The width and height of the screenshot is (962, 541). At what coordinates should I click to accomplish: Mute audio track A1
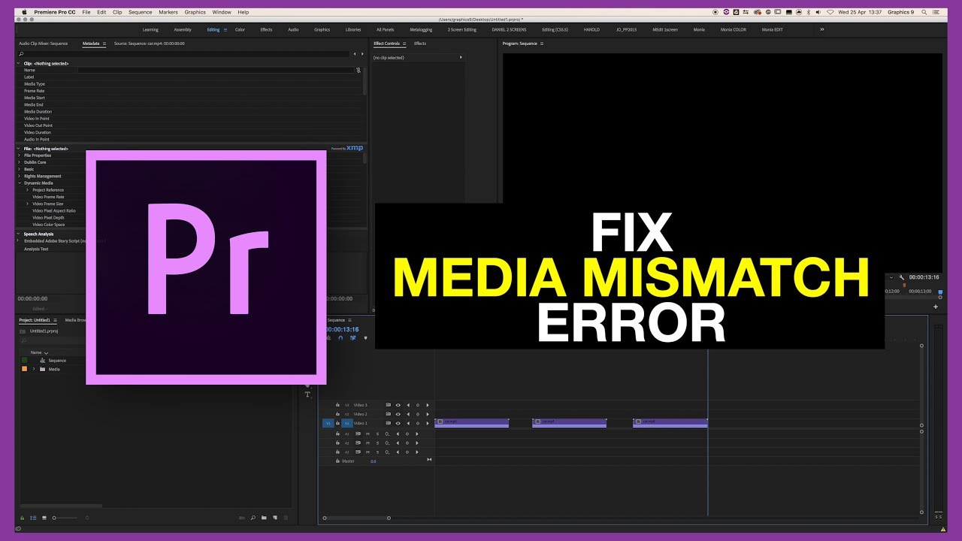pos(368,434)
